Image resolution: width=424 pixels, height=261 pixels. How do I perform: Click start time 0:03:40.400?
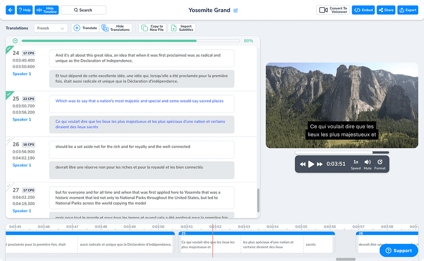pos(24,60)
